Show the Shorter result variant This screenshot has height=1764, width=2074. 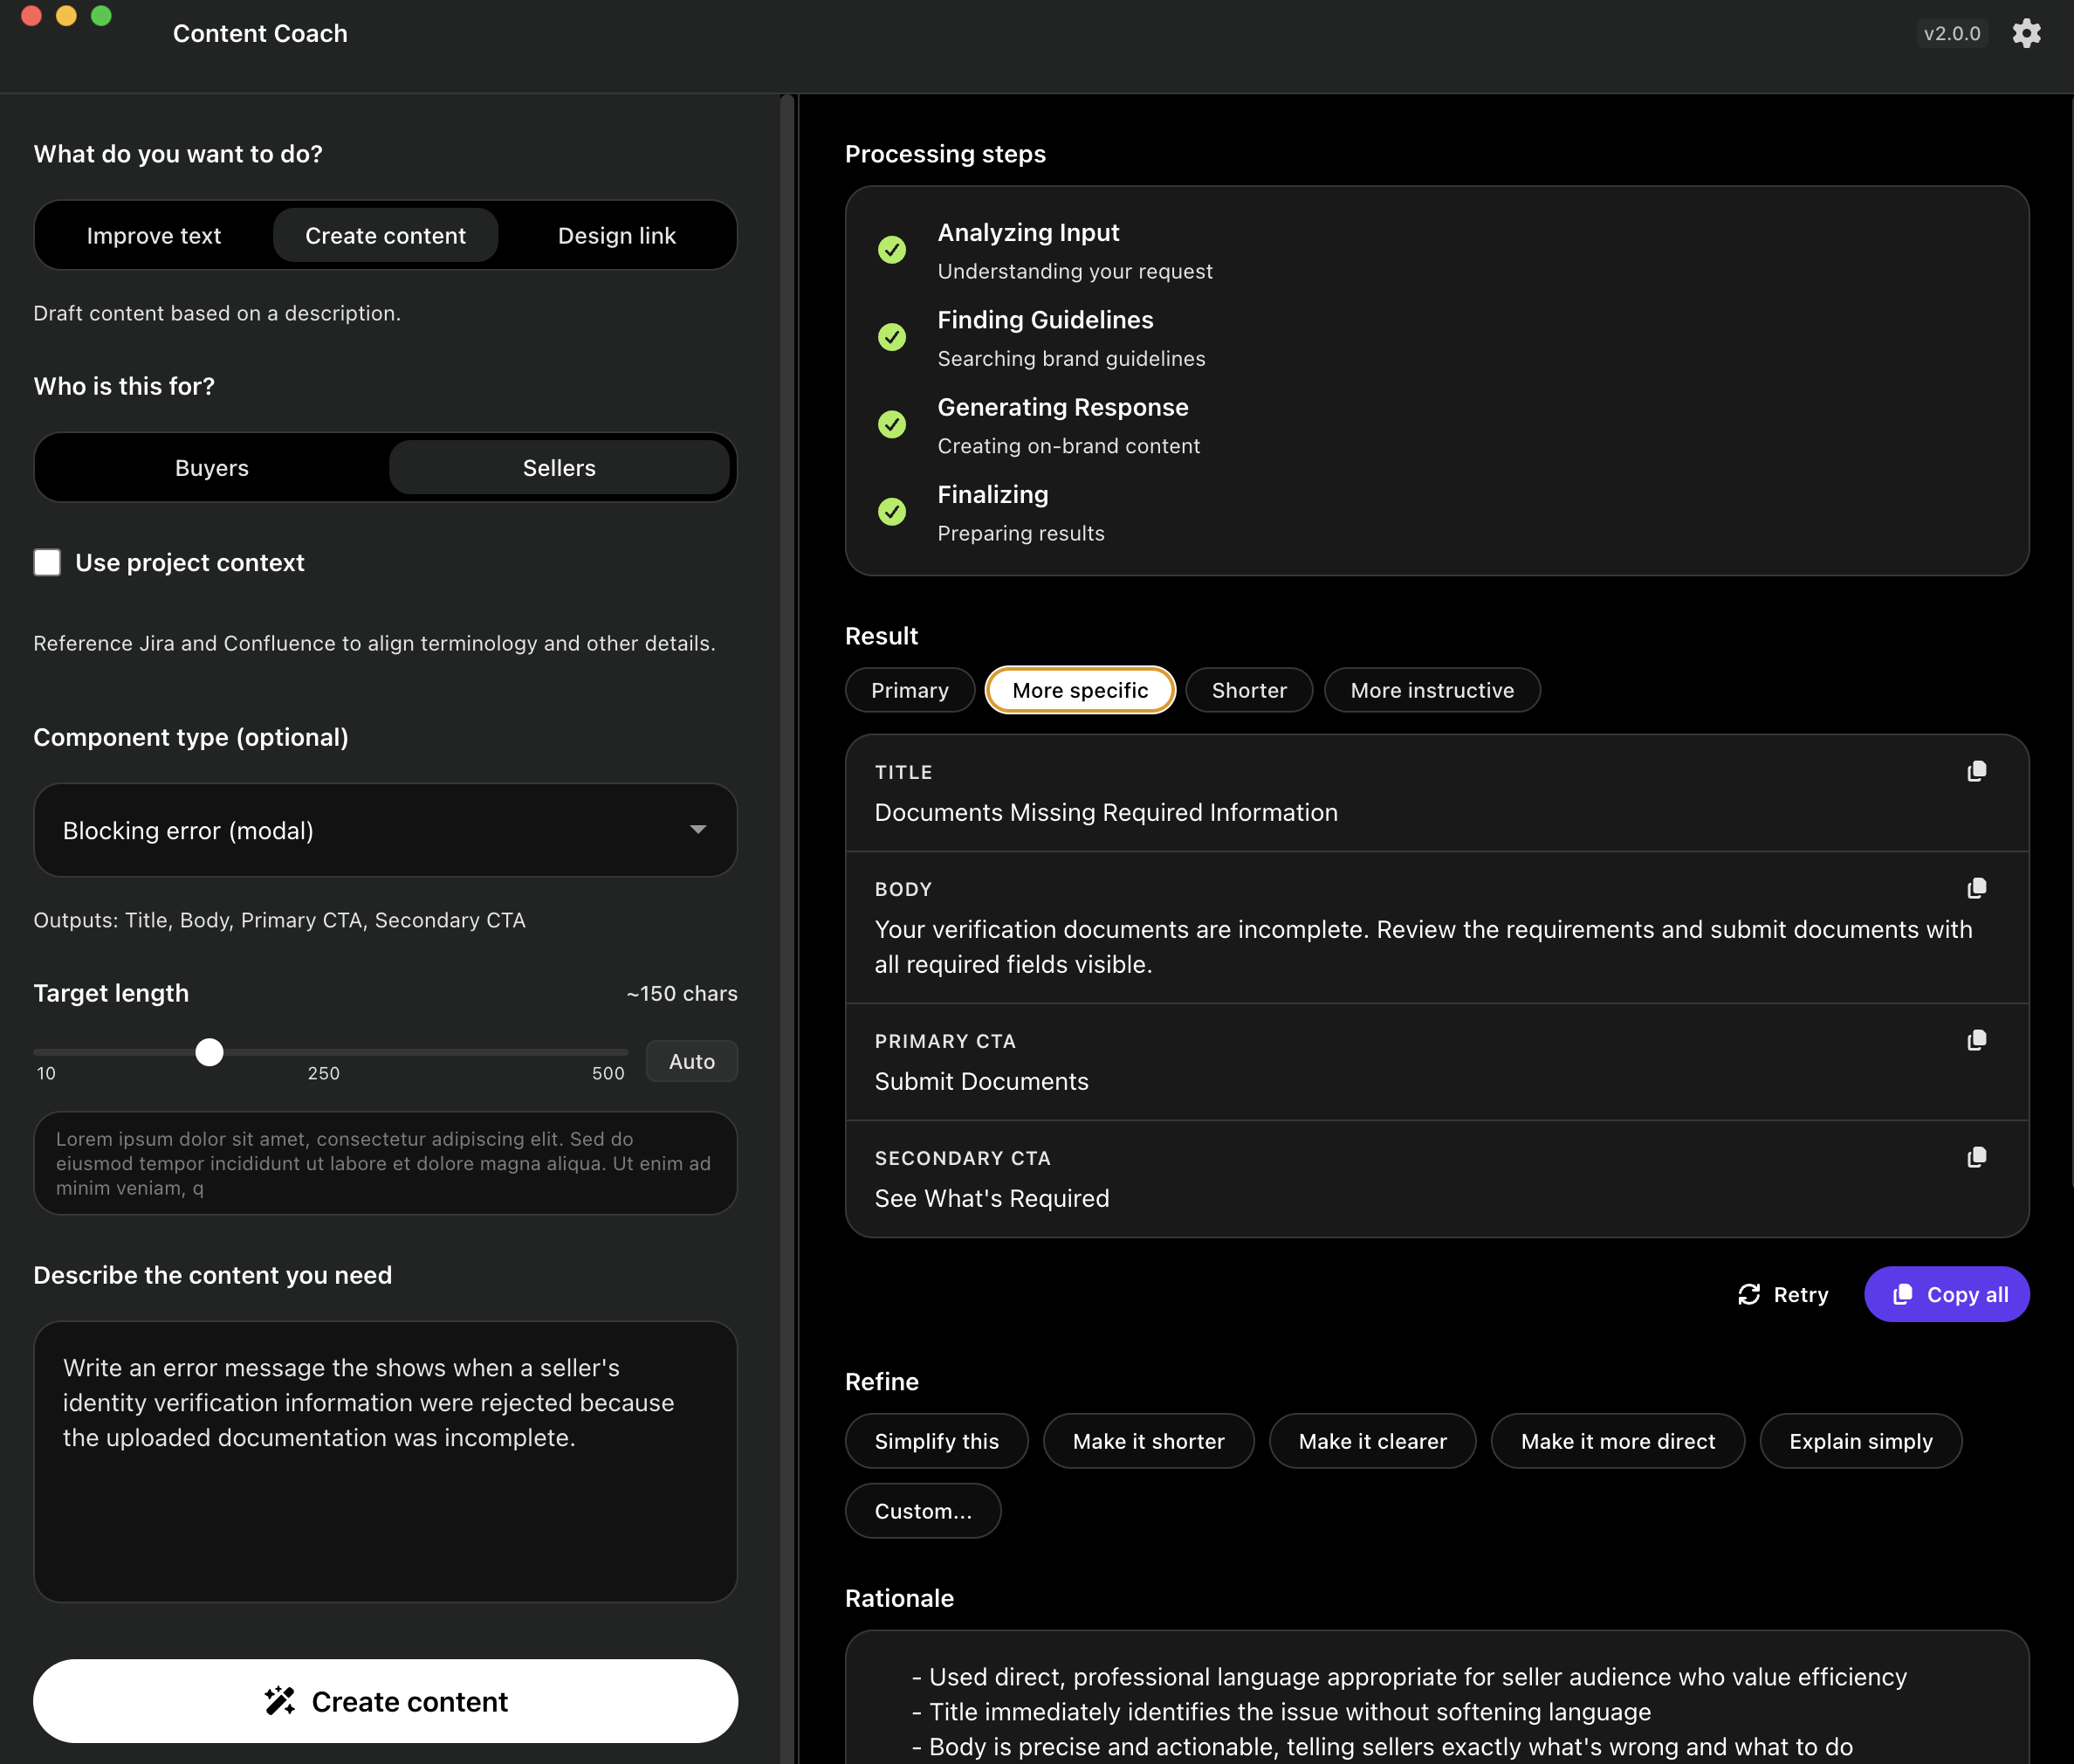(1249, 690)
